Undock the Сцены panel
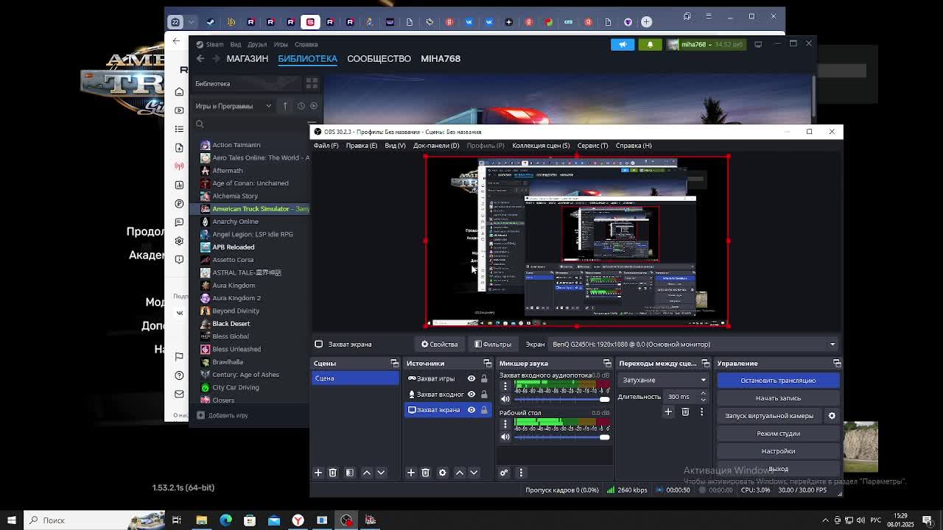 (x=394, y=363)
